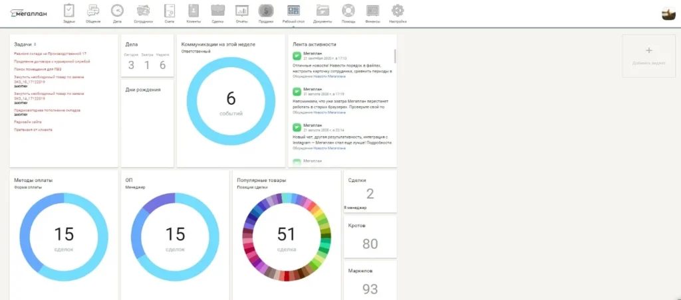Open the user avatar menu

point(668,13)
